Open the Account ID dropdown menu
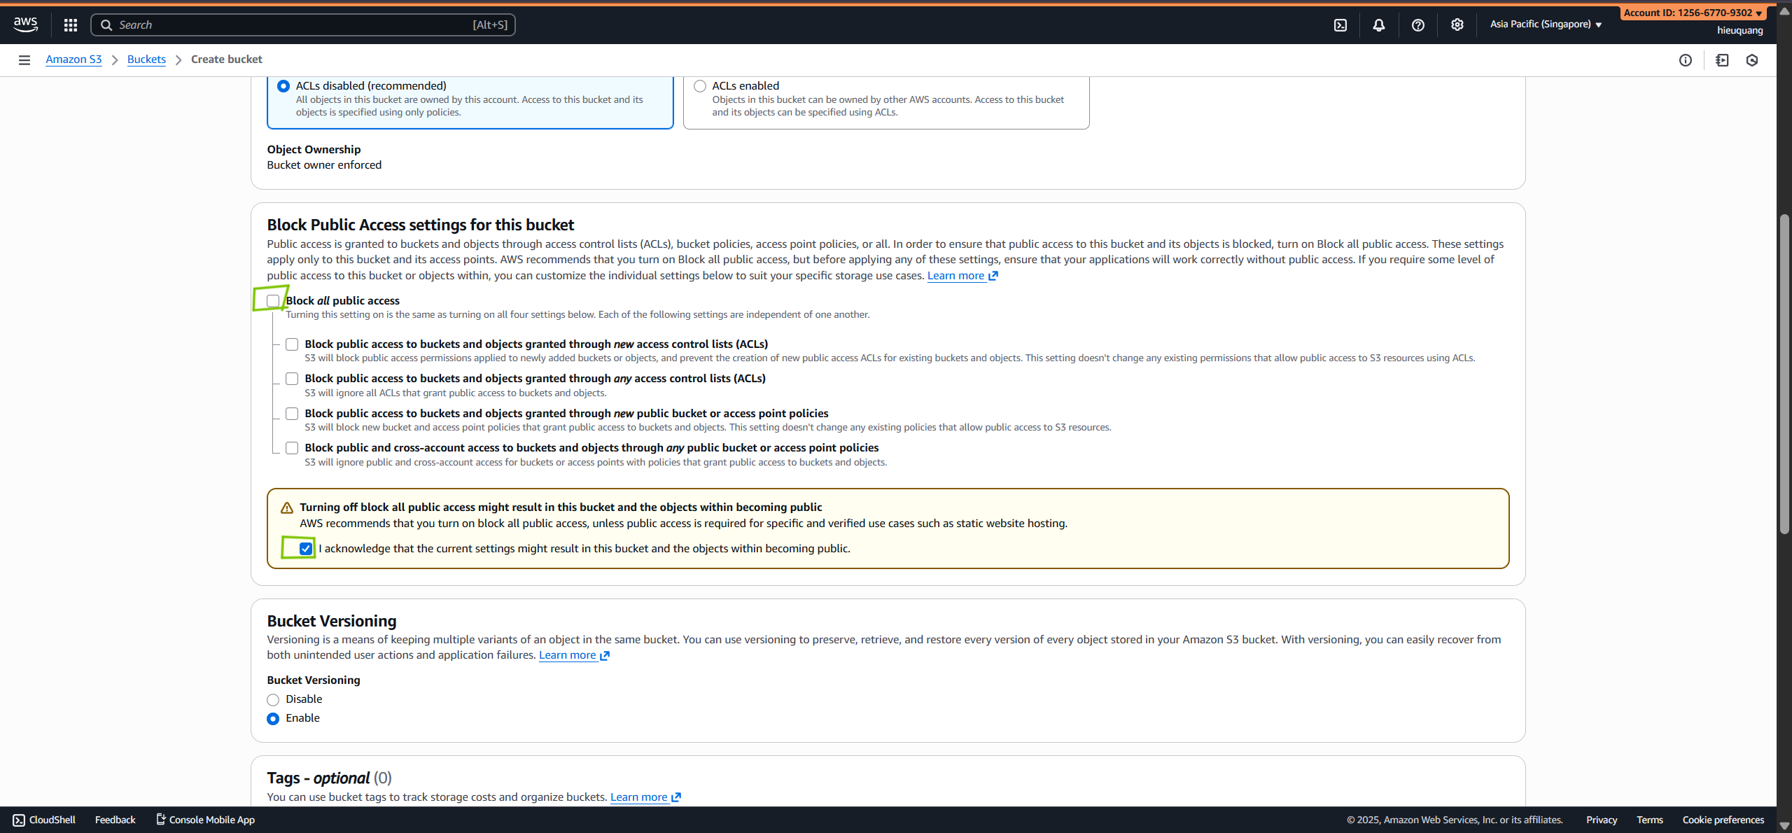 1692,13
